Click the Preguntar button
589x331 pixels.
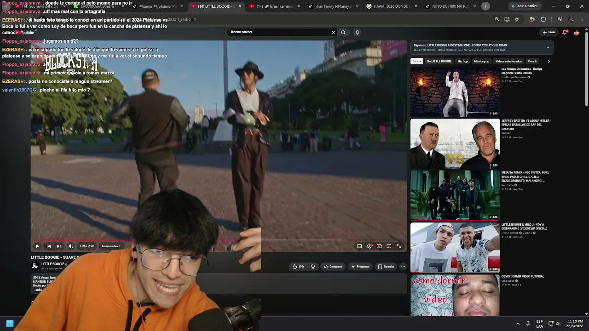[360, 267]
